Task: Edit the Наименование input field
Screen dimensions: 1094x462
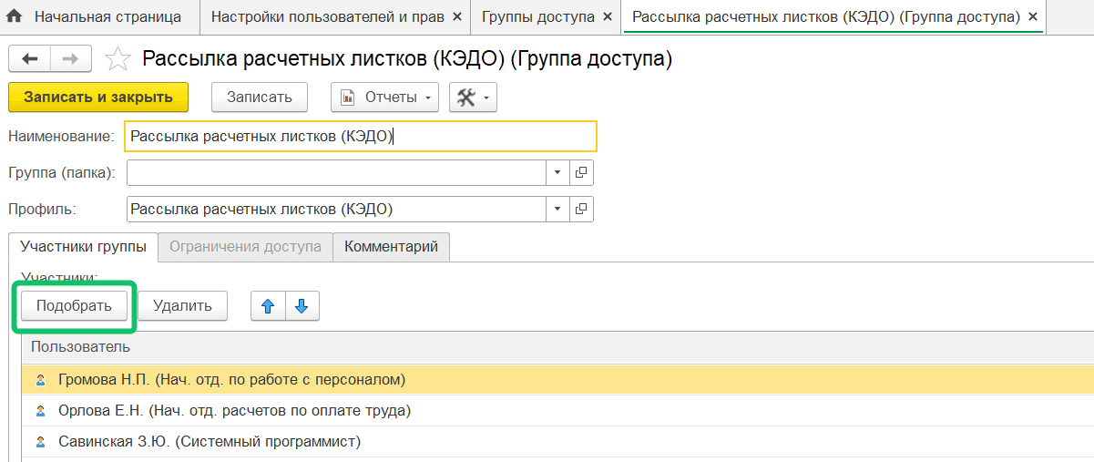Action: 361,137
